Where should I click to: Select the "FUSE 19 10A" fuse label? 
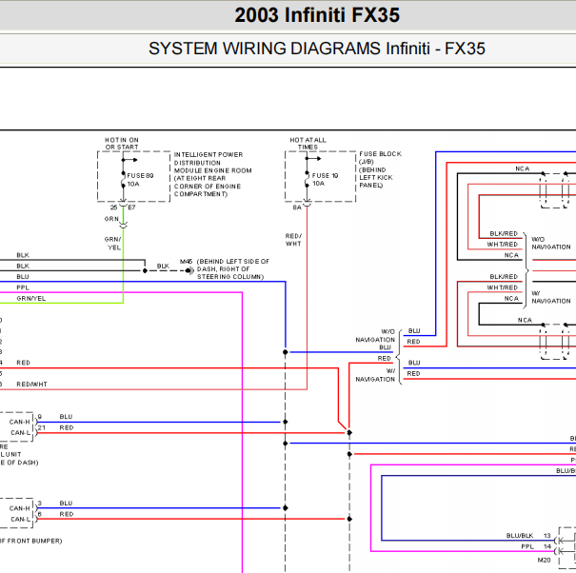coord(325,179)
